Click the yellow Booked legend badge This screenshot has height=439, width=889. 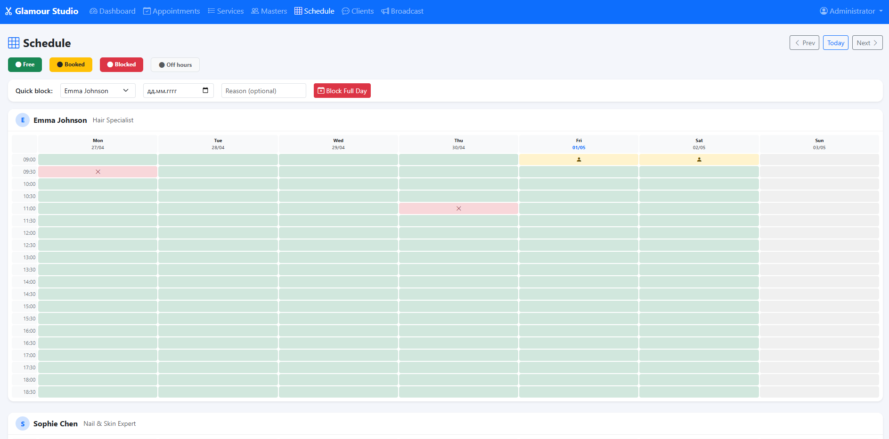tap(71, 64)
